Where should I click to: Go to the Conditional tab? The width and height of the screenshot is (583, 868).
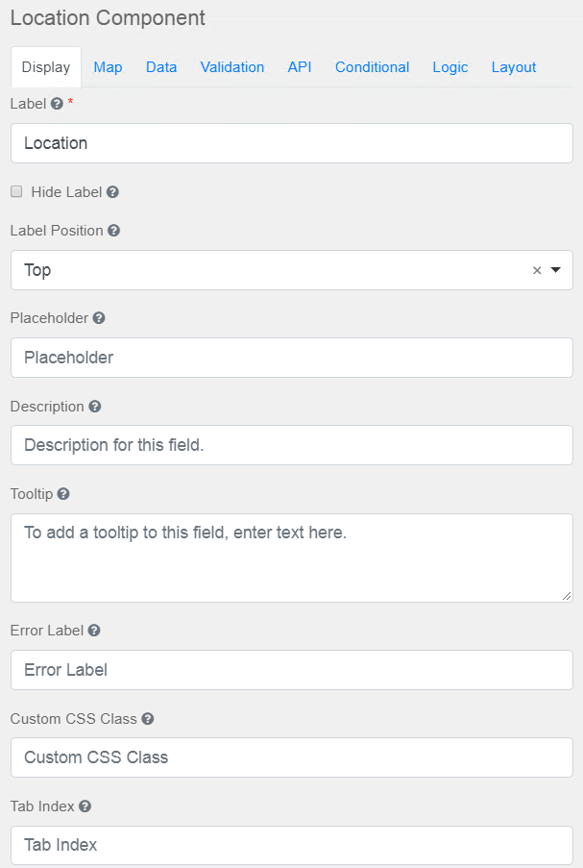[x=372, y=67]
